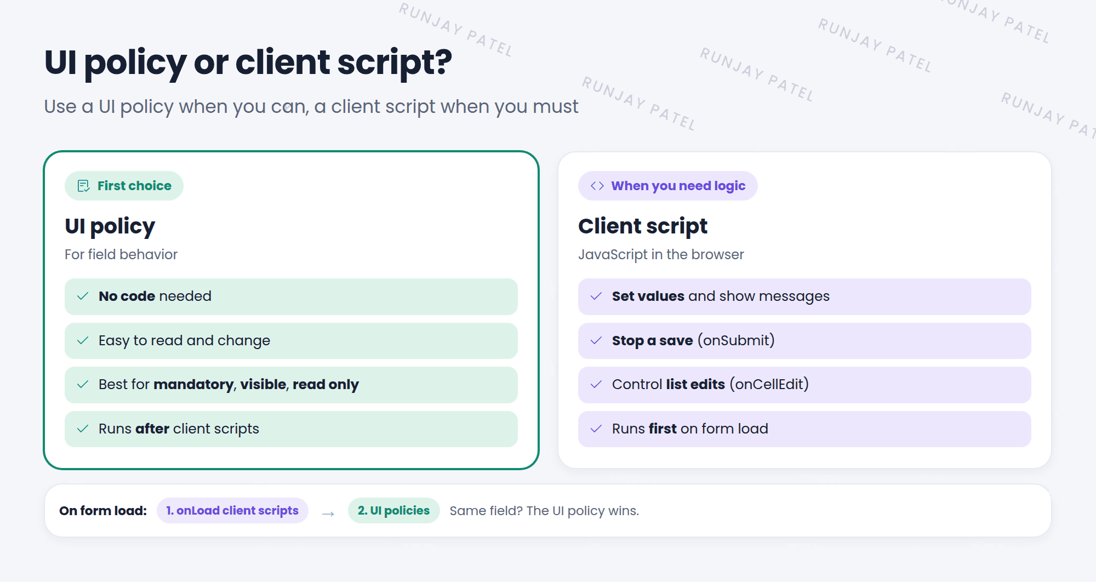Screen dimensions: 1096x582
Task: Click the JavaScript in the browser subtitle
Action: click(x=661, y=254)
